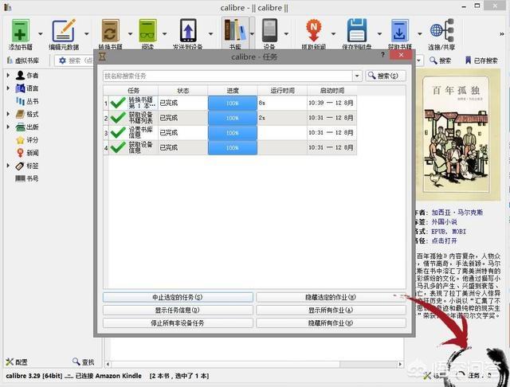Select the News icon in tag browser
This screenshot has height=387, width=510.
click(x=20, y=153)
